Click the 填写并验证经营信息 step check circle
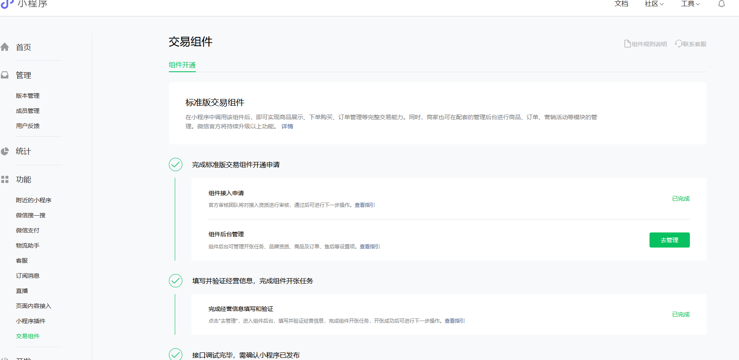Image resolution: width=739 pixels, height=360 pixels. (176, 281)
